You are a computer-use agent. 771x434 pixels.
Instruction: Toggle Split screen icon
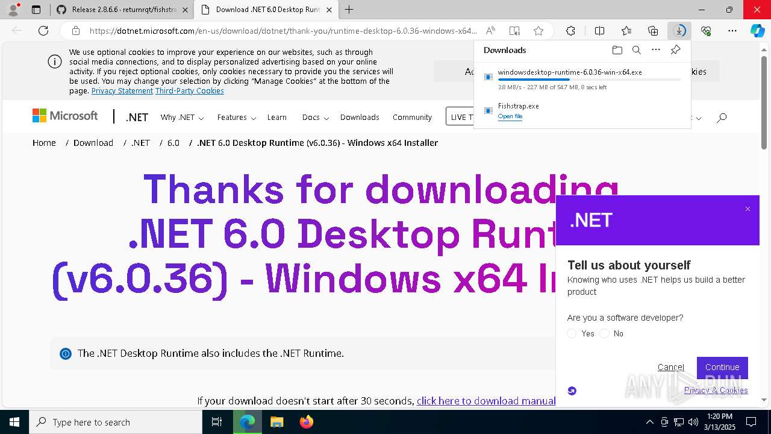599,31
